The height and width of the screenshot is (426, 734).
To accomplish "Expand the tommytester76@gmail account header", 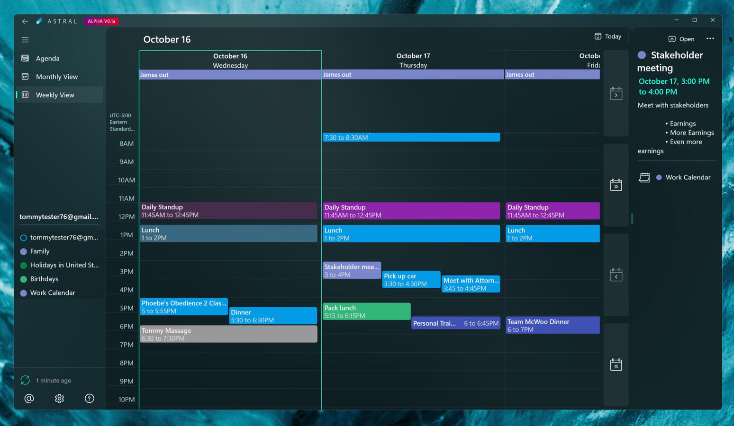I will coord(59,217).
